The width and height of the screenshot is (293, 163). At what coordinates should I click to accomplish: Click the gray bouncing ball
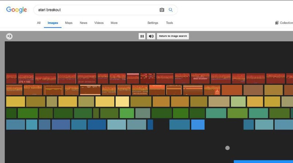point(227,148)
